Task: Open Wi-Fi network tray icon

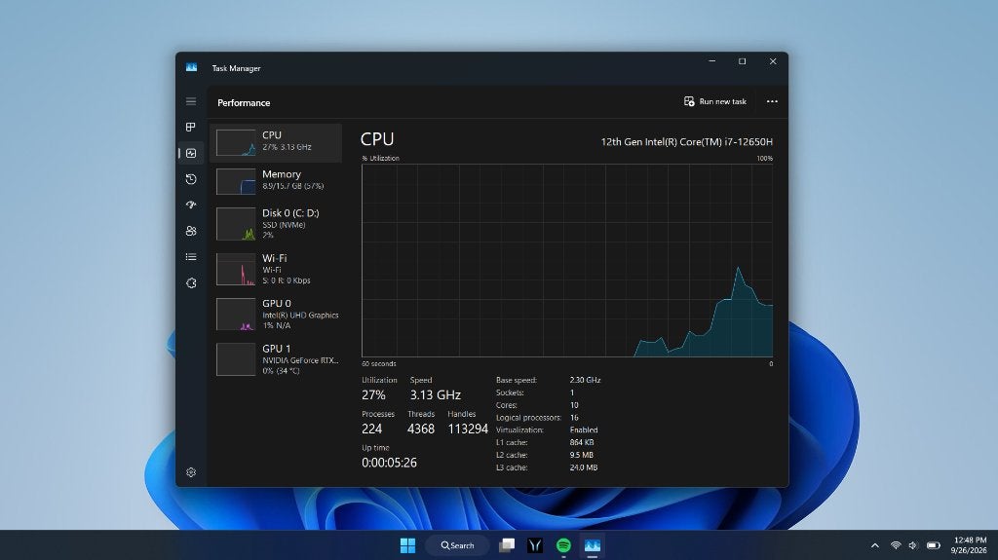Action: click(x=896, y=545)
